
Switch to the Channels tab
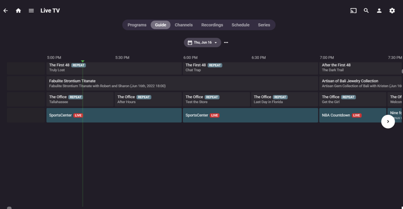tap(184, 25)
